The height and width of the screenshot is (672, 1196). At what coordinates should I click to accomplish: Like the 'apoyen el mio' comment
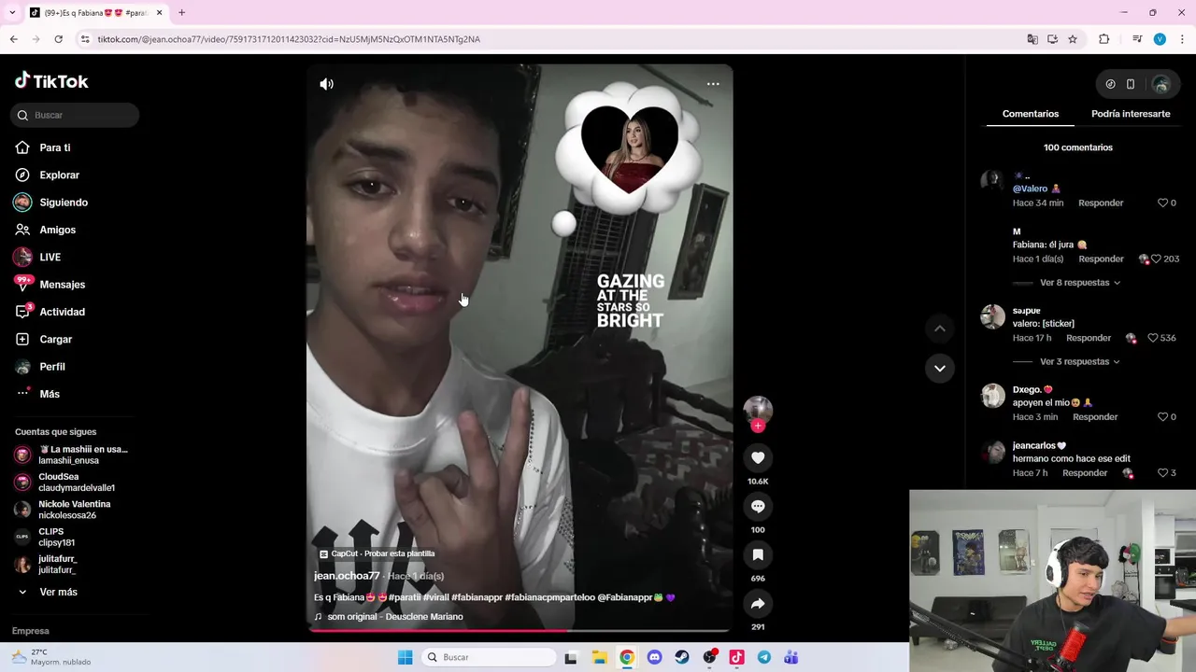pyautogui.click(x=1163, y=417)
